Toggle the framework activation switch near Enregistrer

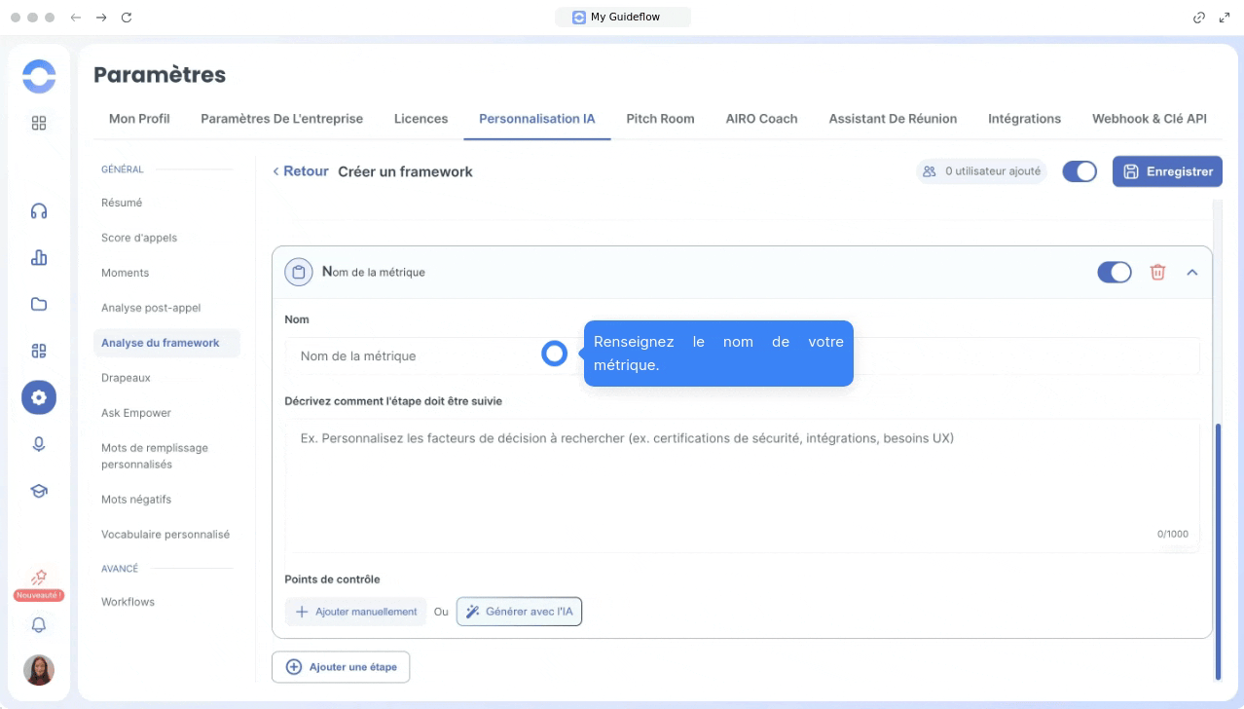1079,171
